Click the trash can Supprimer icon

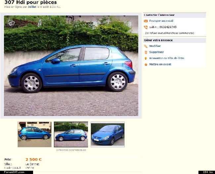point(146,52)
